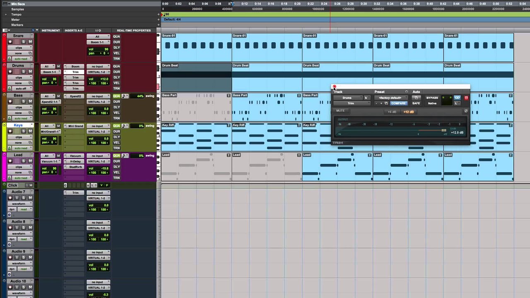Toggle QUA quantize on Bass track
Image resolution: width=530 pixels, height=298 pixels.
pyautogui.click(x=116, y=96)
